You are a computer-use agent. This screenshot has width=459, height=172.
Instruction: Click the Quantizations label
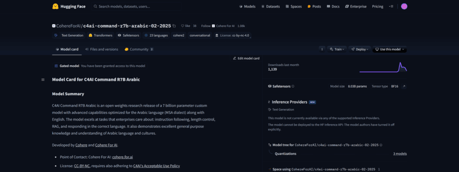coord(286,154)
